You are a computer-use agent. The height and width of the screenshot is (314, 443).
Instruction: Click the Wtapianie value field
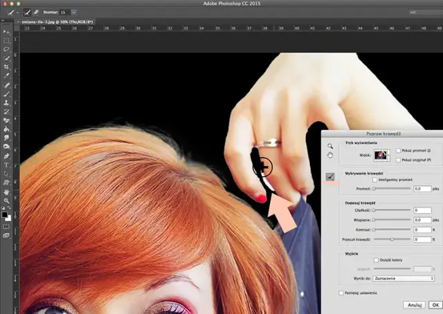tap(422, 220)
